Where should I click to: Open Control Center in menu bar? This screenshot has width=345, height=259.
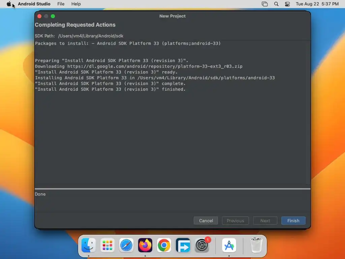coord(287,4)
